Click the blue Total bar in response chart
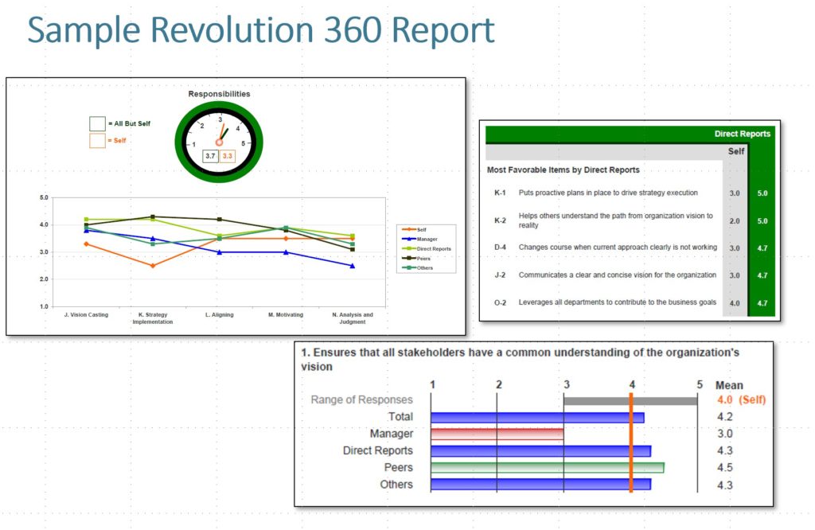The width and height of the screenshot is (815, 530). pyautogui.click(x=537, y=417)
